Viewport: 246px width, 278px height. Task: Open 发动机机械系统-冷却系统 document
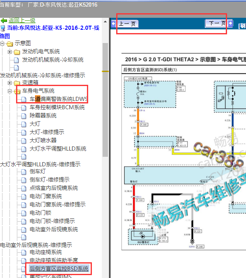click(53, 60)
